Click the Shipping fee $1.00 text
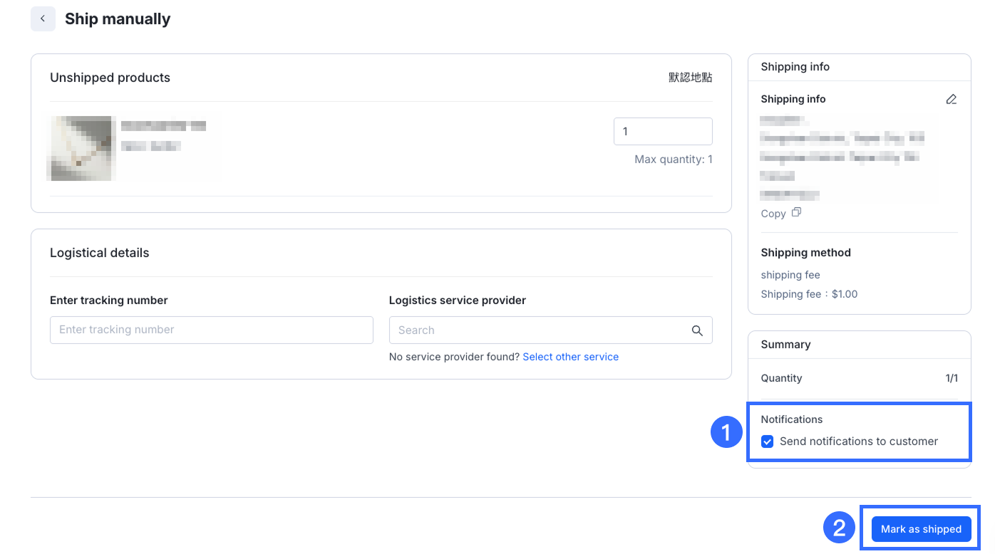Image resolution: width=995 pixels, height=554 pixels. [x=809, y=294]
